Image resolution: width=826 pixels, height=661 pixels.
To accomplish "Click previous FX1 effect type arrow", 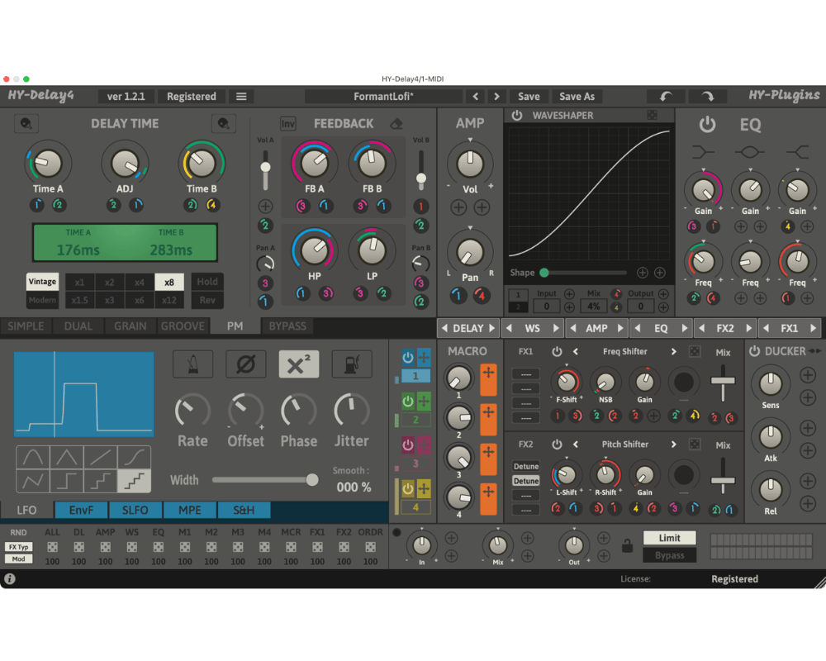I will click(x=575, y=352).
